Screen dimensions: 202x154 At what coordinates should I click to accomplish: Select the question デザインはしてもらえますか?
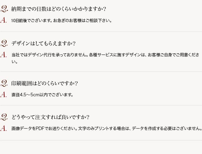click(x=43, y=44)
